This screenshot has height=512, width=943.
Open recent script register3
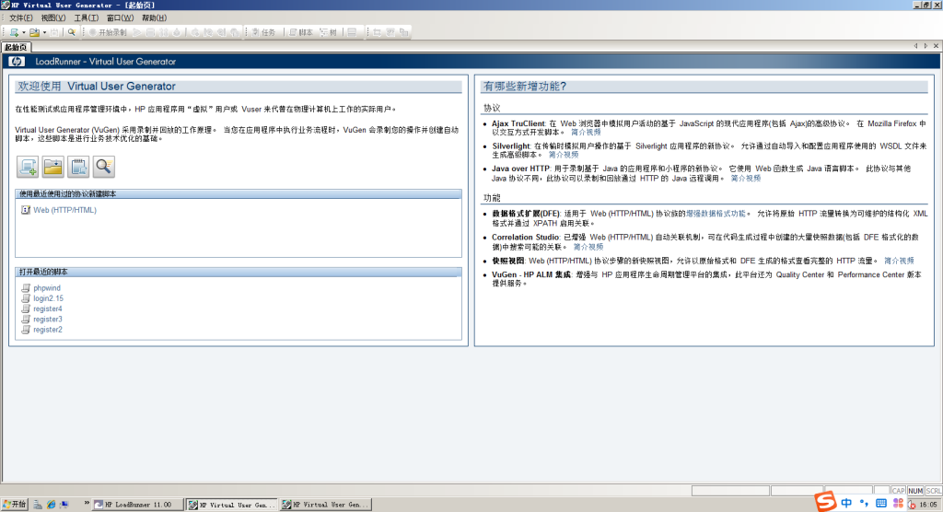pos(48,320)
